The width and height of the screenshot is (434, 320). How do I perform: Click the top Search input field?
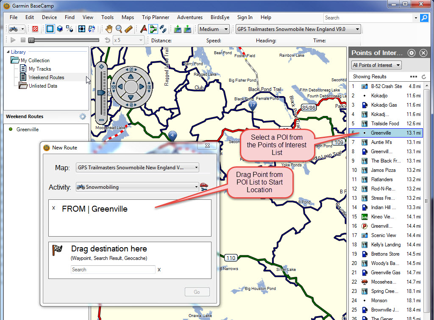tap(368, 18)
